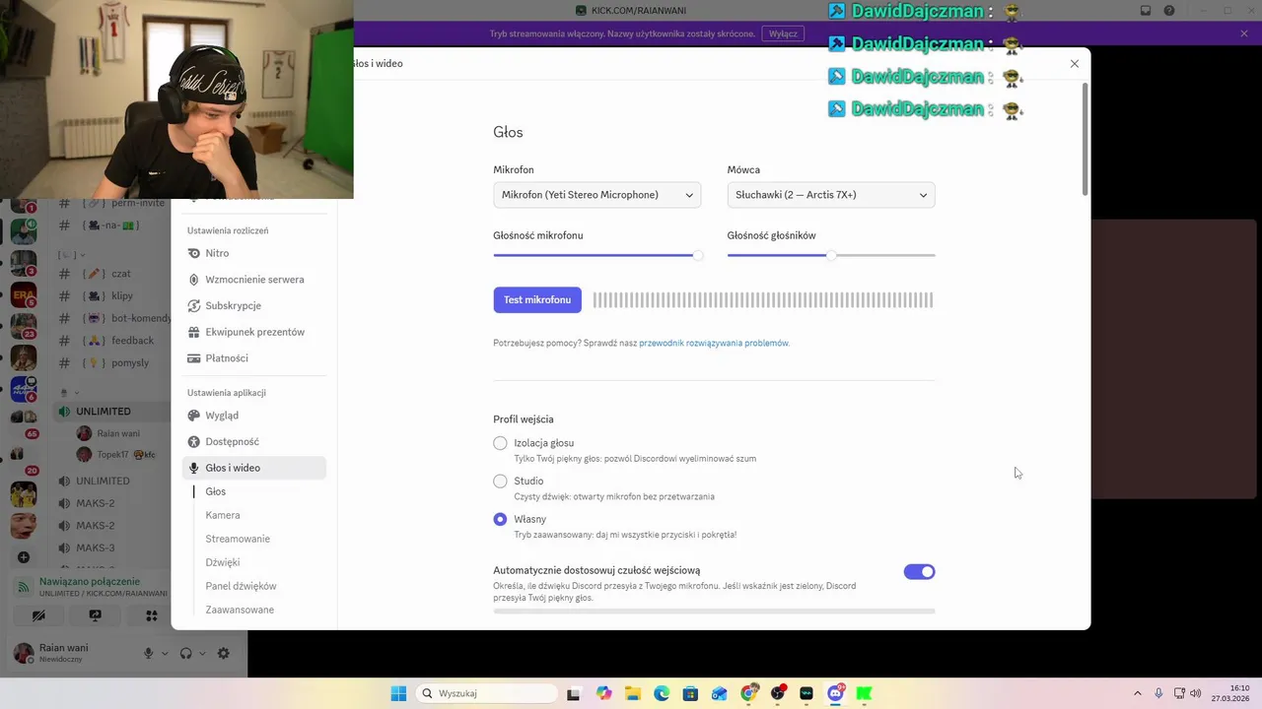This screenshot has width=1262, height=709.
Task: Click the green voice connection signal icon
Action: coord(23,587)
